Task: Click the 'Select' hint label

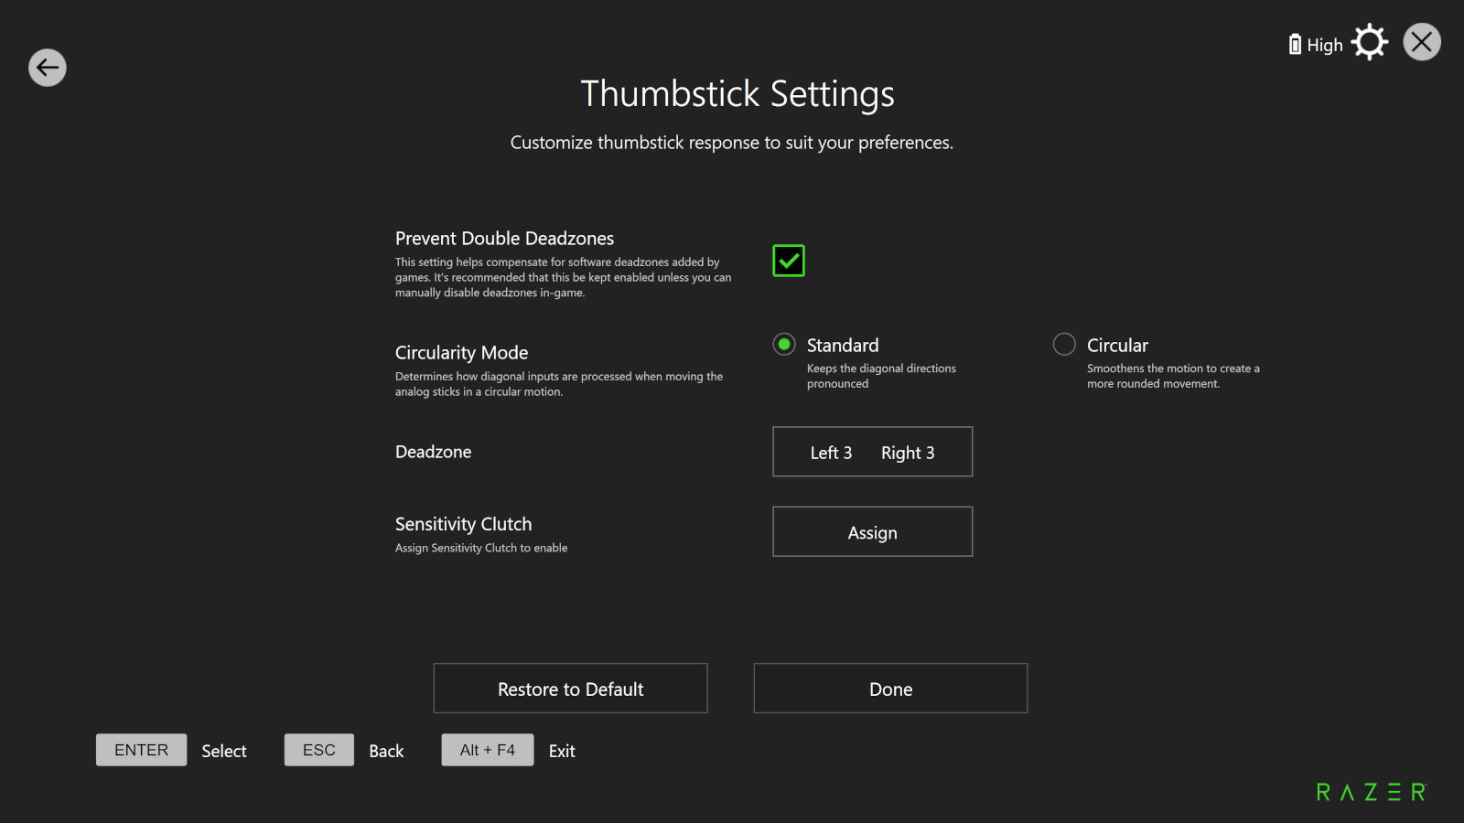Action: (224, 751)
